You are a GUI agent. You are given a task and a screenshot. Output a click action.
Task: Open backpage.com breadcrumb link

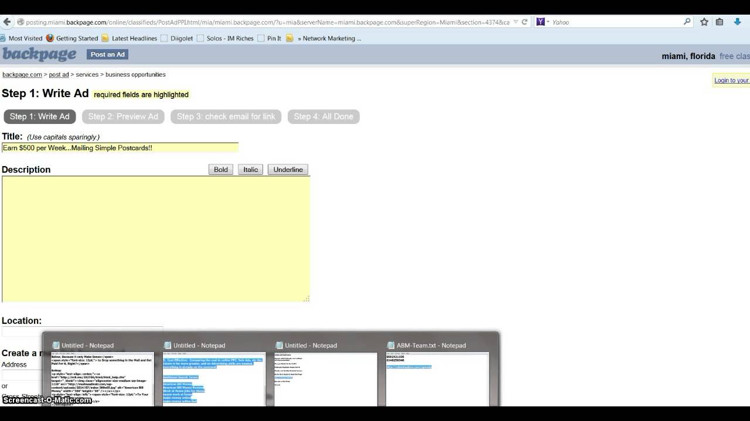click(22, 74)
